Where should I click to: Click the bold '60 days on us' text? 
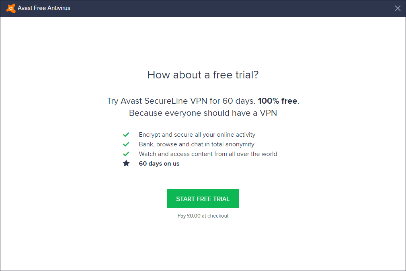159,164
